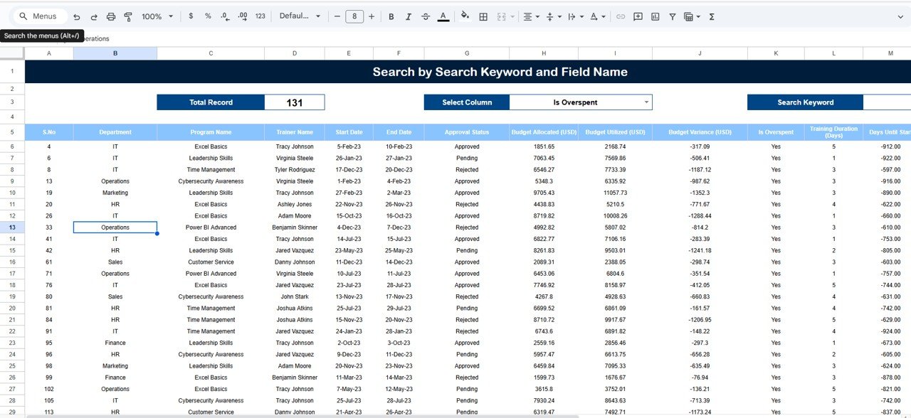Viewport: 911px width, 418px height.
Task: Create a filter
Action: pyautogui.click(x=671, y=16)
